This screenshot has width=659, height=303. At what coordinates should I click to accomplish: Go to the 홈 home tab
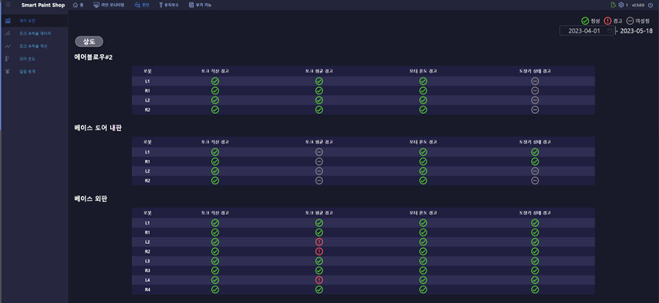click(78, 5)
